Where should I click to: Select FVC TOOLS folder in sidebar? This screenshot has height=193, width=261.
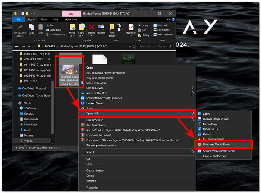click(x=31, y=81)
